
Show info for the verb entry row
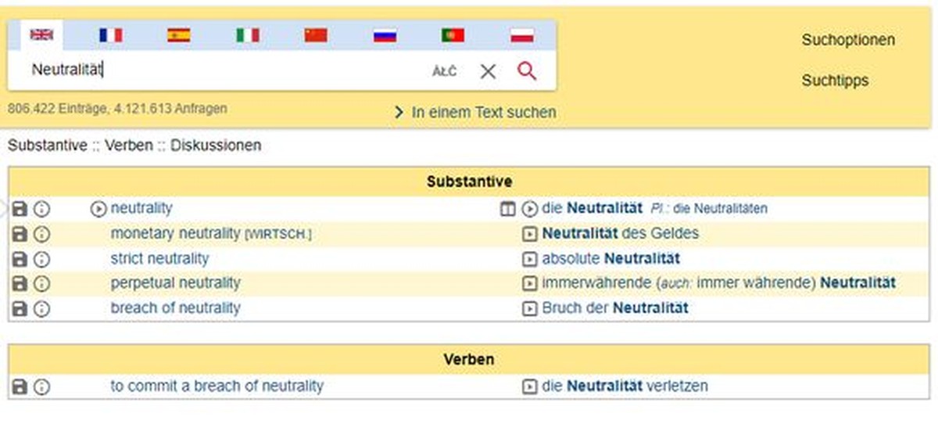41,386
